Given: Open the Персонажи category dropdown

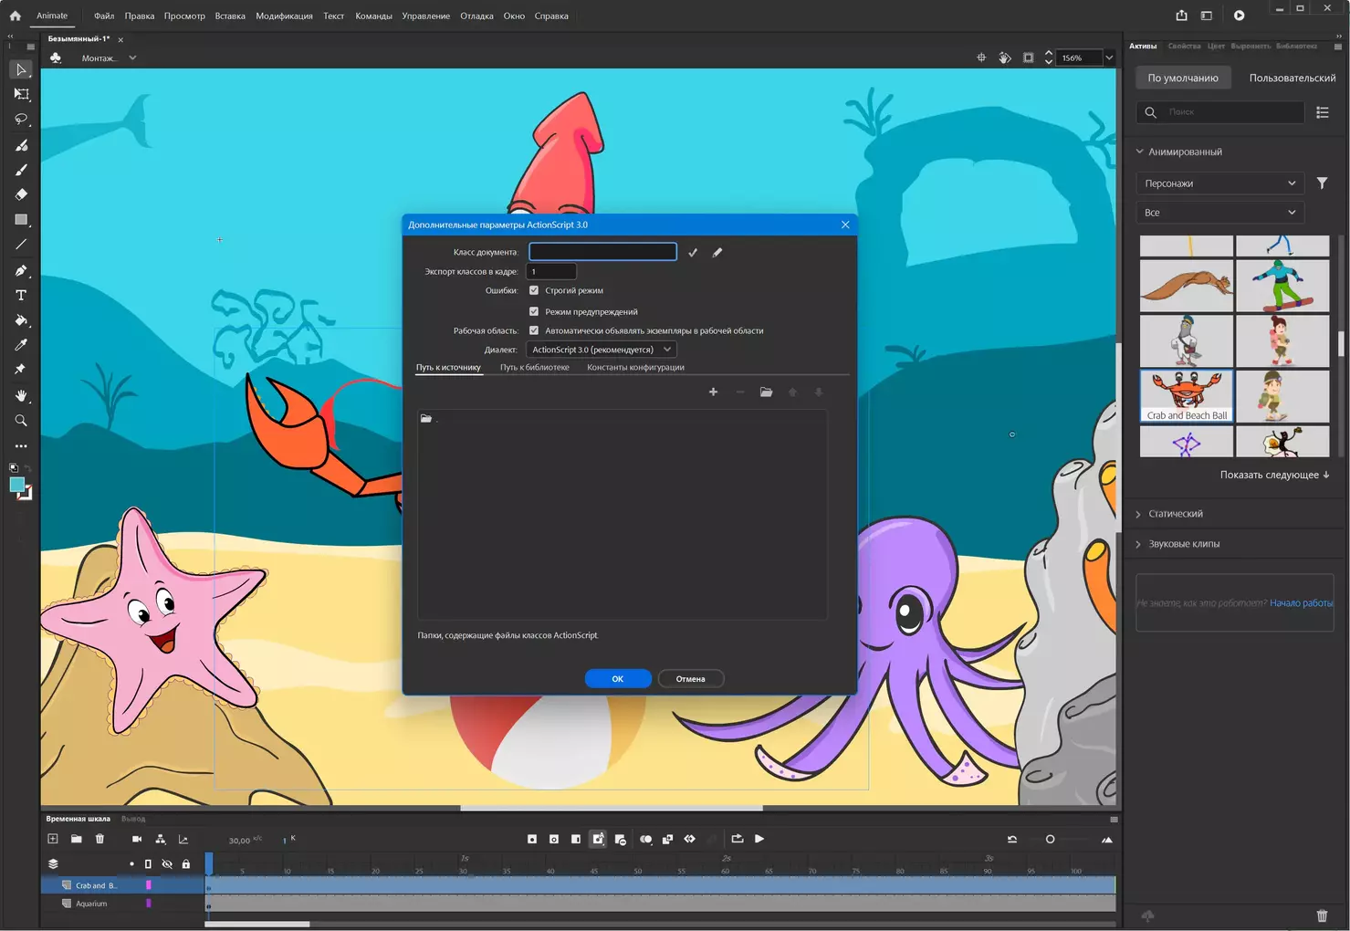Looking at the screenshot, I should pyautogui.click(x=1219, y=183).
